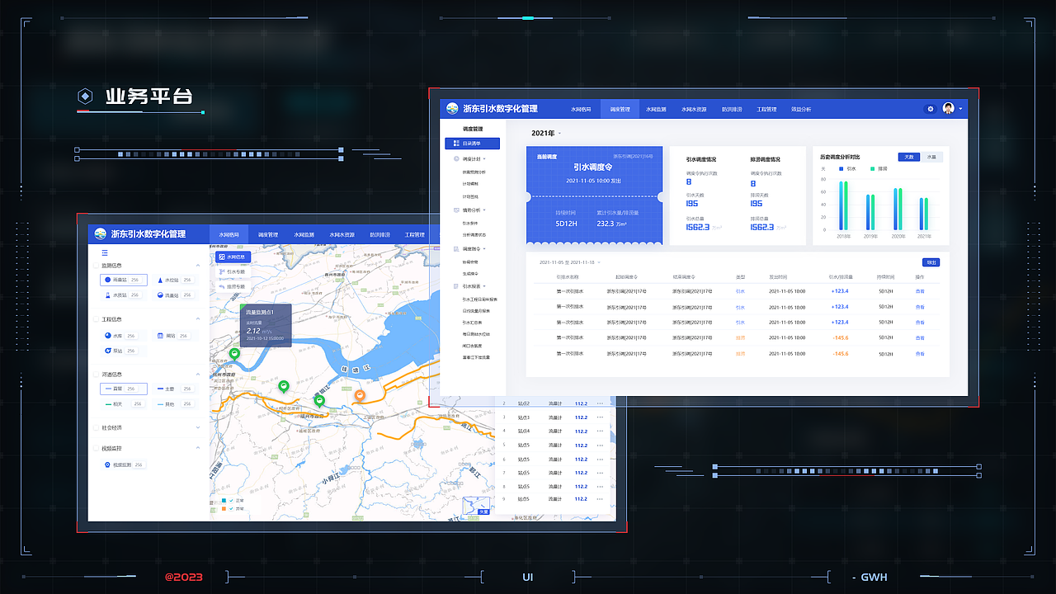
Task: Click the green 排涝 chart legend swatch
Action: 872,168
